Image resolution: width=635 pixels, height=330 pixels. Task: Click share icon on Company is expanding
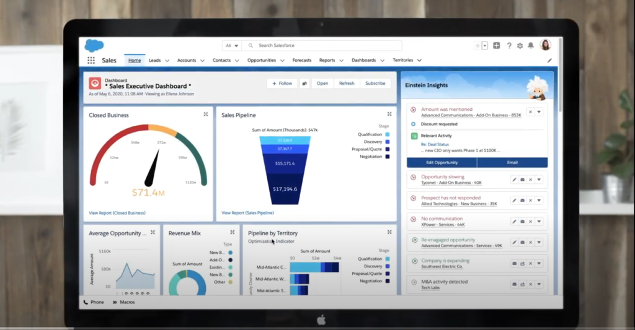(522, 263)
